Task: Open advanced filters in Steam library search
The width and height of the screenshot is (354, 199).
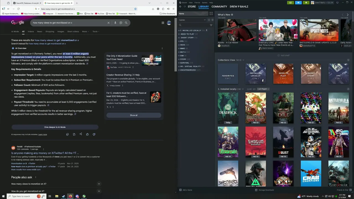Action: pyautogui.click(x=211, y=25)
